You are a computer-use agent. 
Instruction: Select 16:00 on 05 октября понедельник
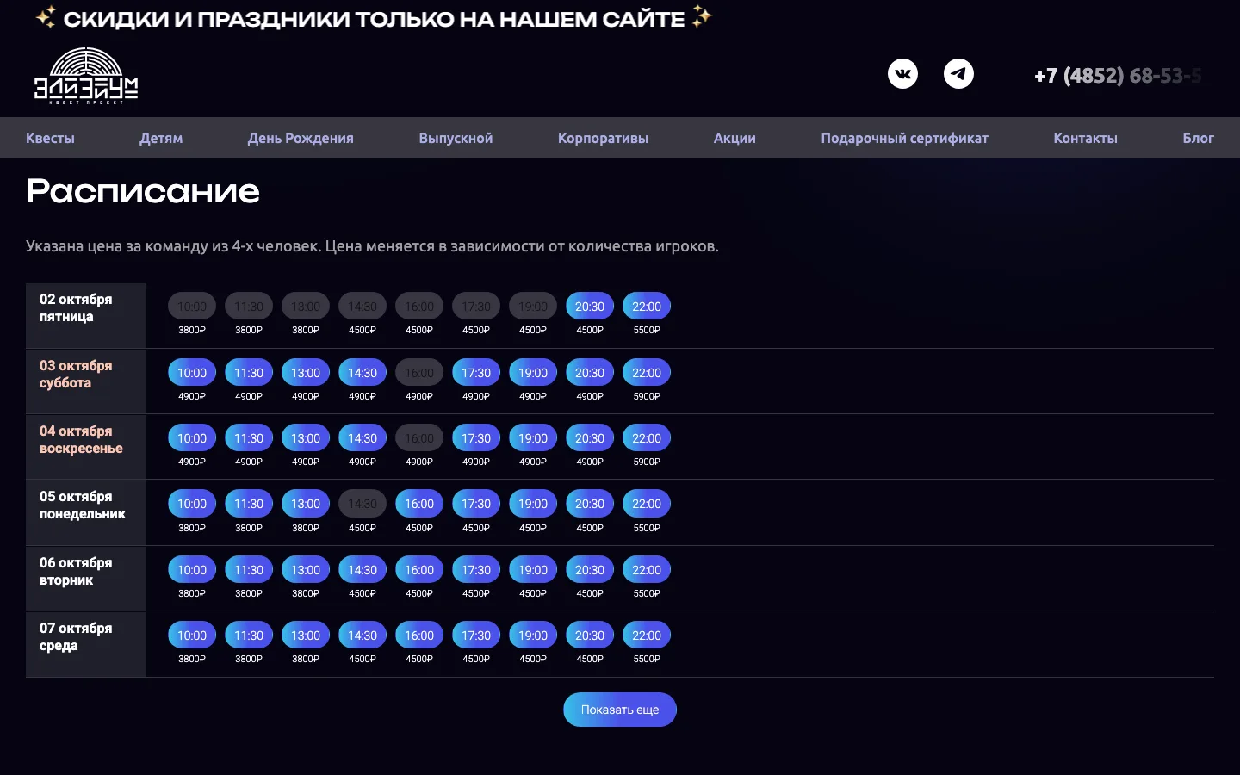[419, 504]
